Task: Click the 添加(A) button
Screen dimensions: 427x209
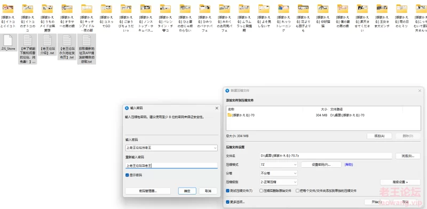Action: pos(379,136)
